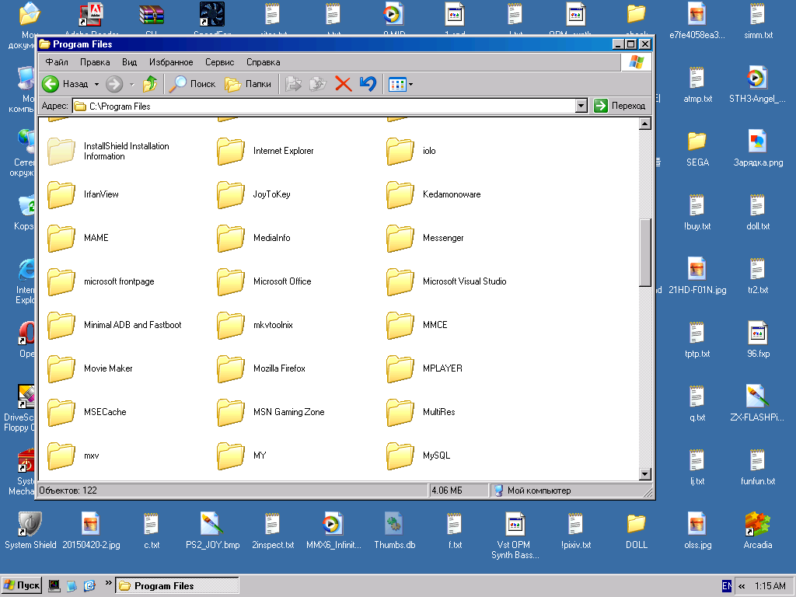796x597 pixels.
Task: Click the blue Undo arrow icon
Action: pos(368,84)
